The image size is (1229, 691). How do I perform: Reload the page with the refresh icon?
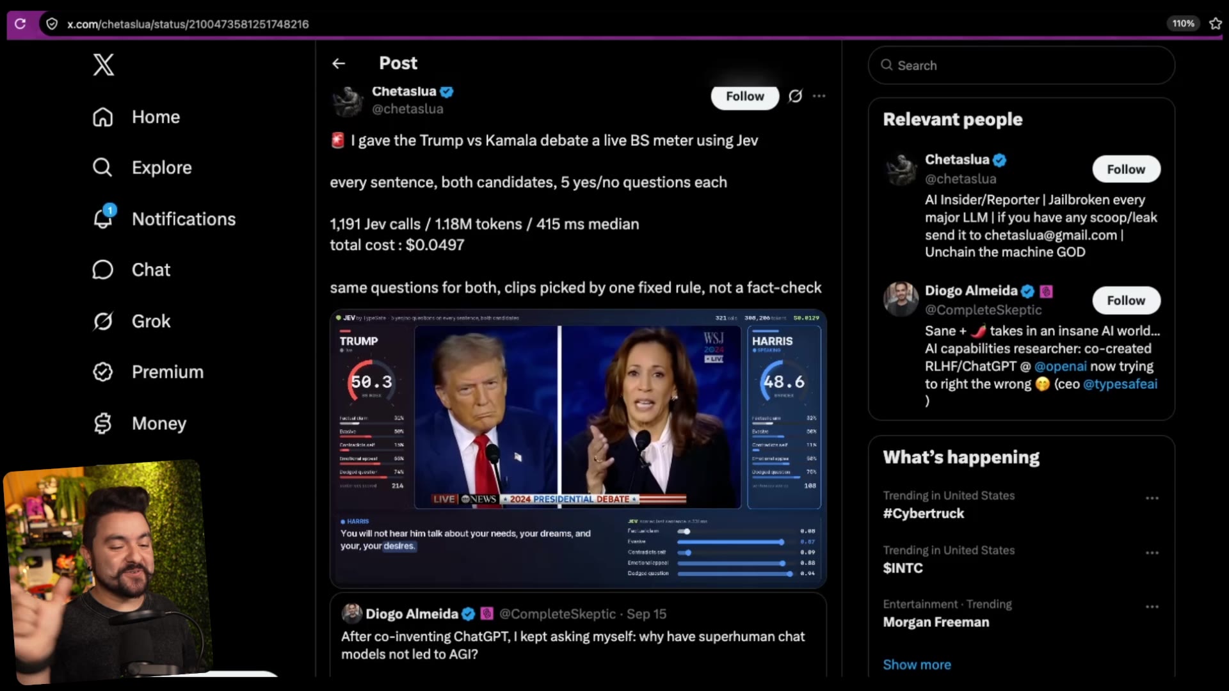(20, 24)
